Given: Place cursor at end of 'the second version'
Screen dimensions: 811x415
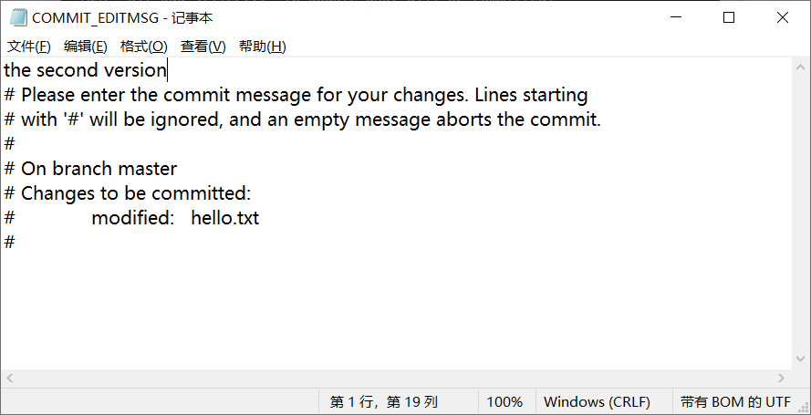Looking at the screenshot, I should pyautogui.click(x=167, y=70).
